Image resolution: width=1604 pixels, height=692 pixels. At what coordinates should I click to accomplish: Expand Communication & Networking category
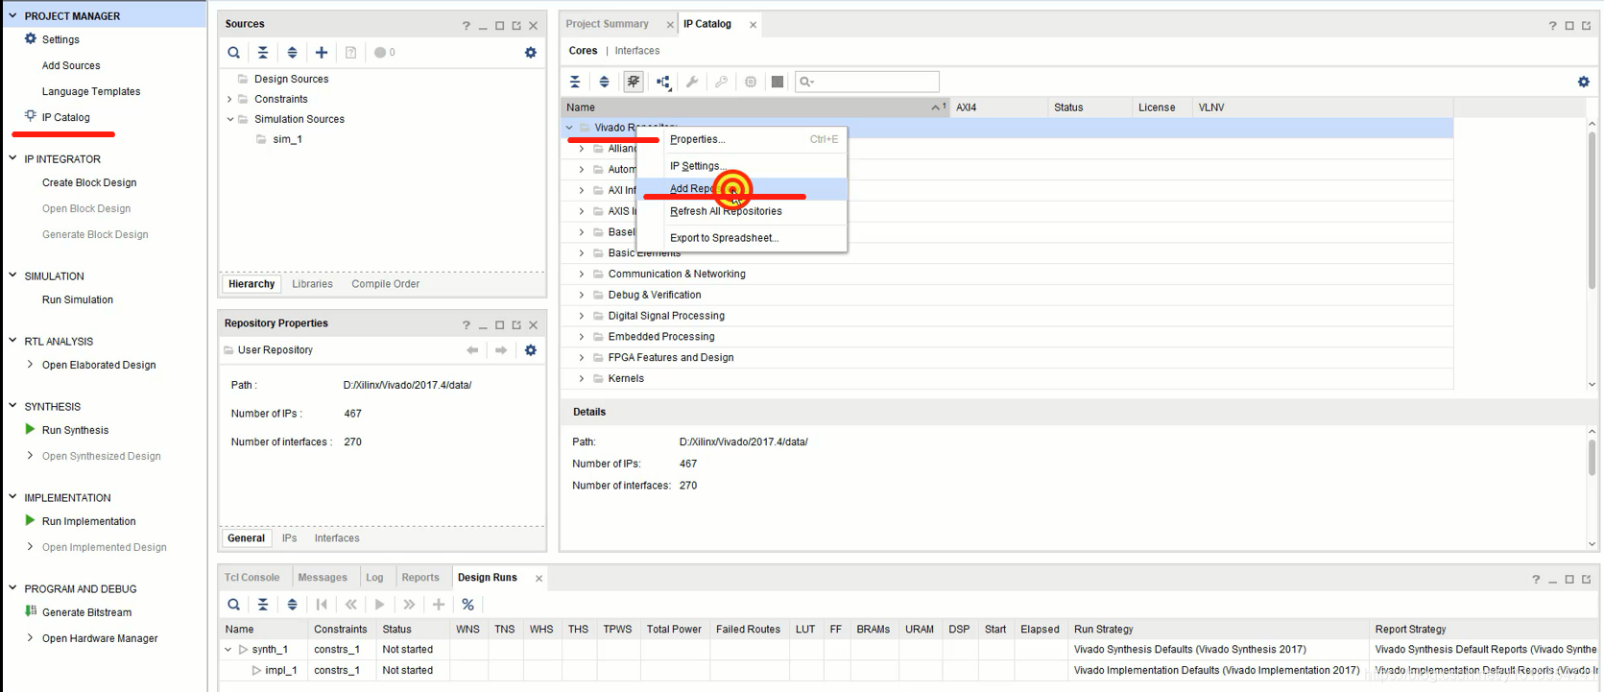click(x=581, y=274)
